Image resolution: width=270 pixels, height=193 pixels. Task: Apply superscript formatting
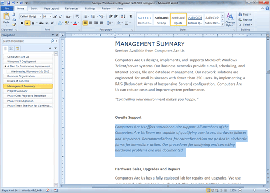tap(52, 23)
